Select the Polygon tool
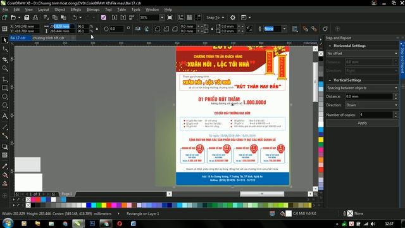Image resolution: width=405 pixels, height=228 pixels. (4, 106)
